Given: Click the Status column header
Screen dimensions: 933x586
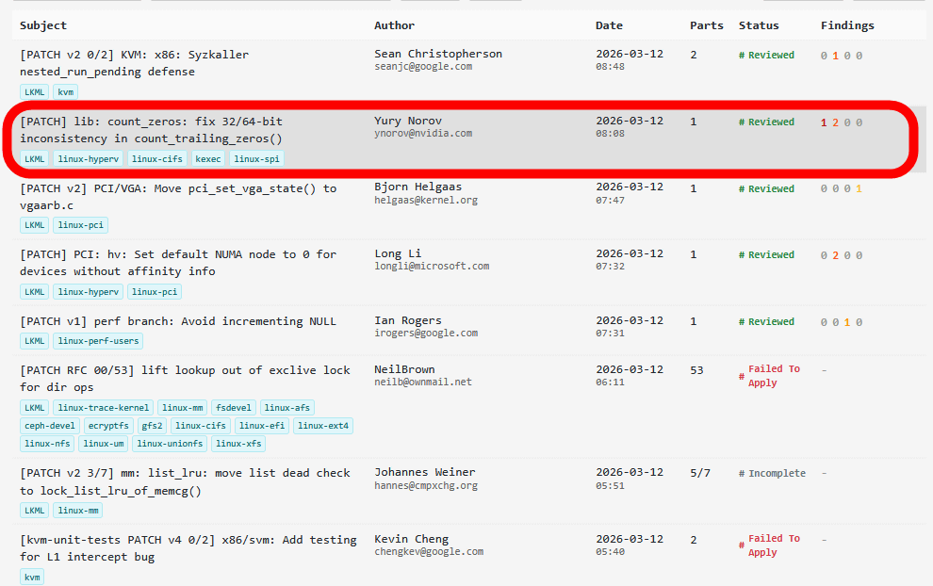Looking at the screenshot, I should 759,25.
